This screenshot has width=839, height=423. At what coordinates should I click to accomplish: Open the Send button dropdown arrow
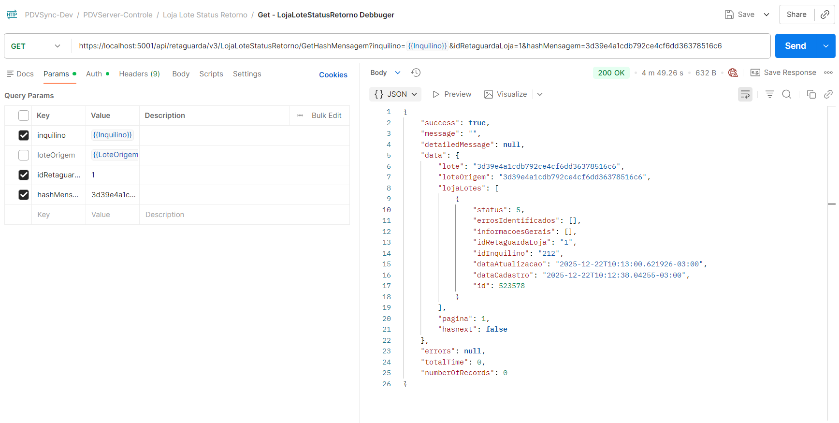pyautogui.click(x=825, y=46)
